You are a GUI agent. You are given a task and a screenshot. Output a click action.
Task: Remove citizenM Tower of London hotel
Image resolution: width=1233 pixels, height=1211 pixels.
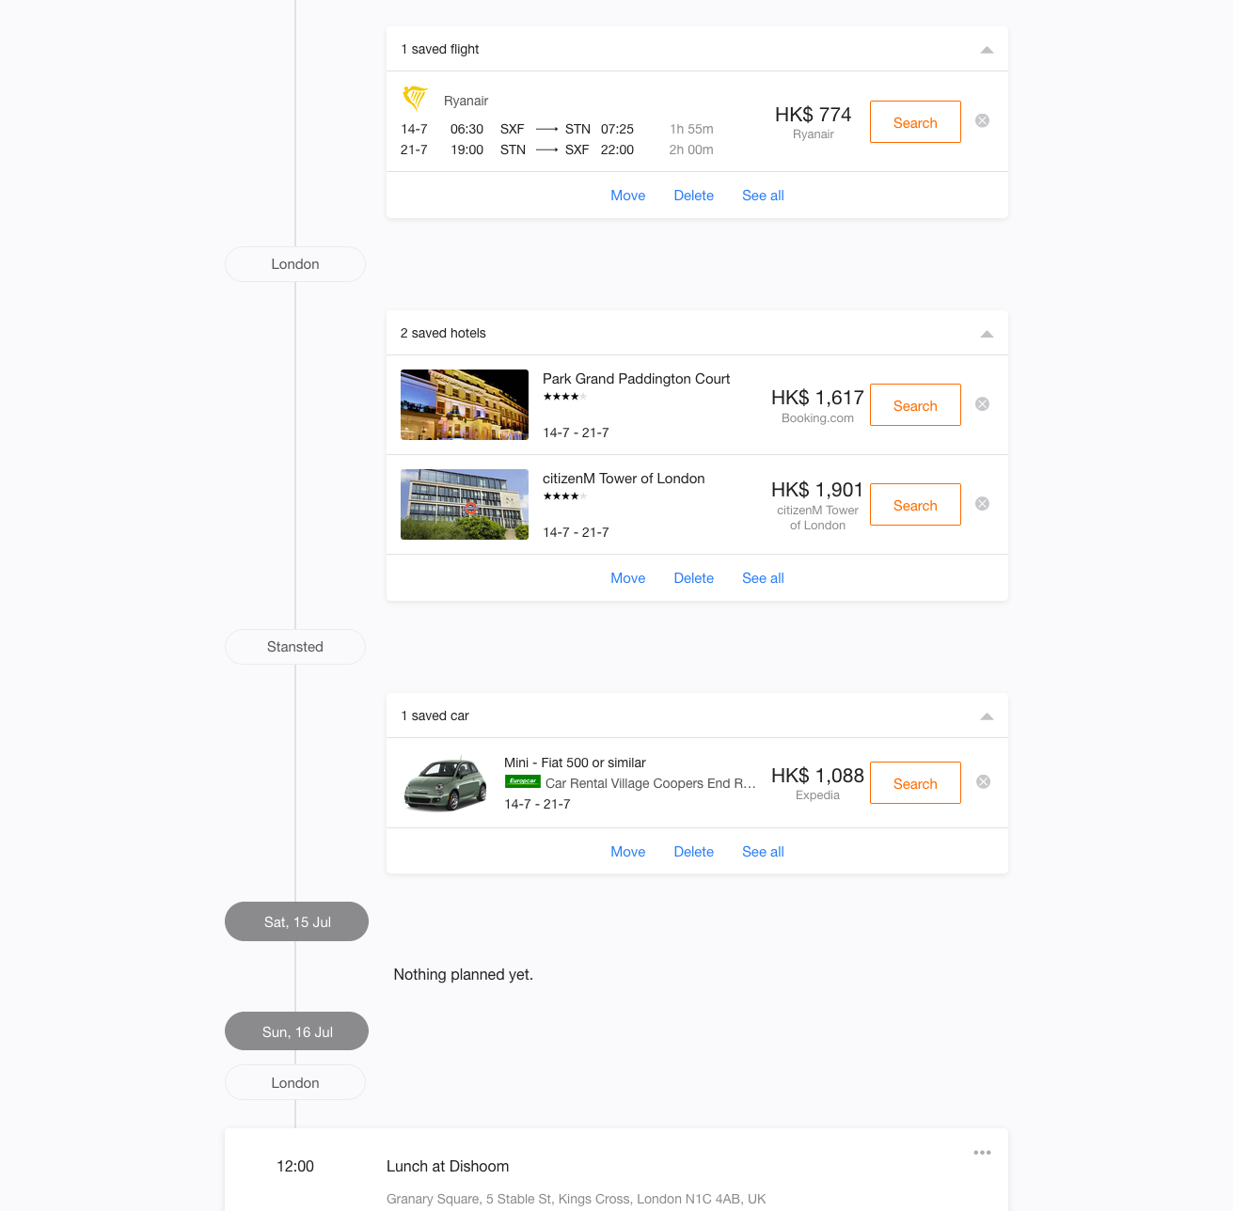(982, 504)
